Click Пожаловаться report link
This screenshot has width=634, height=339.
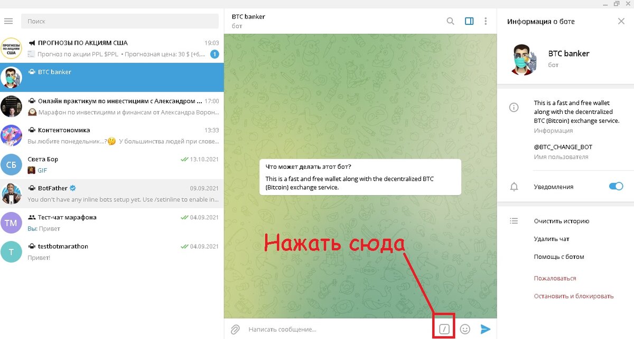click(555, 278)
